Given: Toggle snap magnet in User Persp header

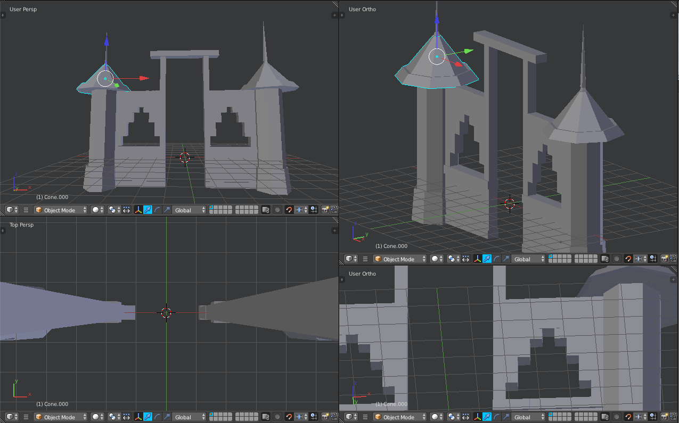Looking at the screenshot, I should coord(289,210).
